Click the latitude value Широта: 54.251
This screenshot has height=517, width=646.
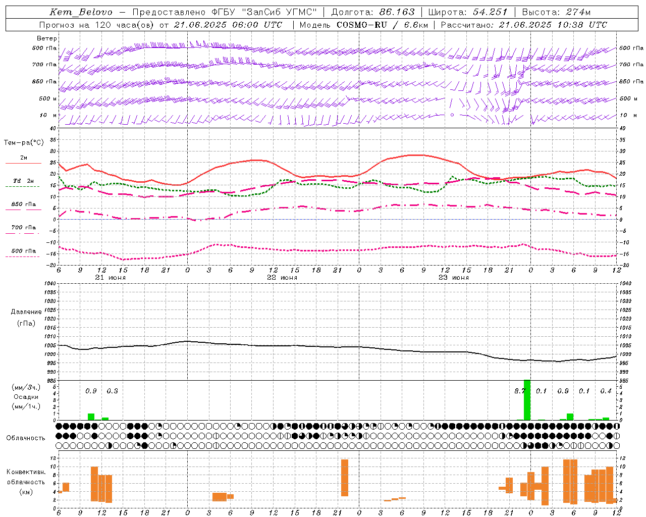coord(468,12)
